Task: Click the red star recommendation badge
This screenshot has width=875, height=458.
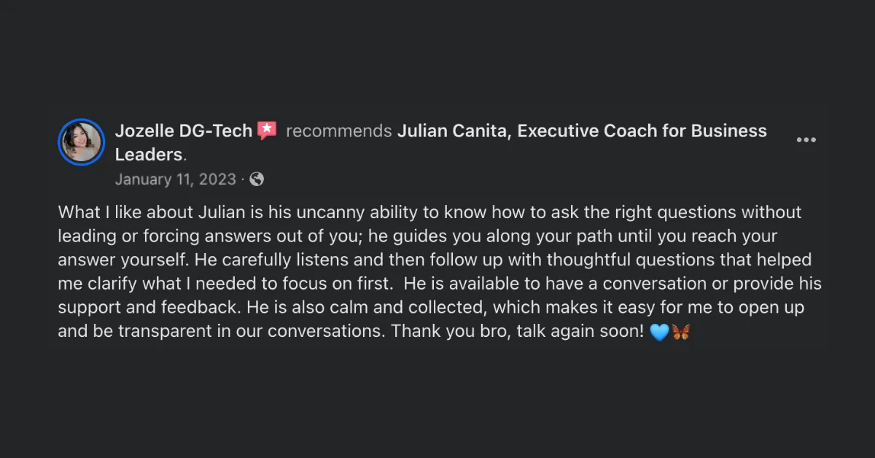Action: [x=267, y=131]
